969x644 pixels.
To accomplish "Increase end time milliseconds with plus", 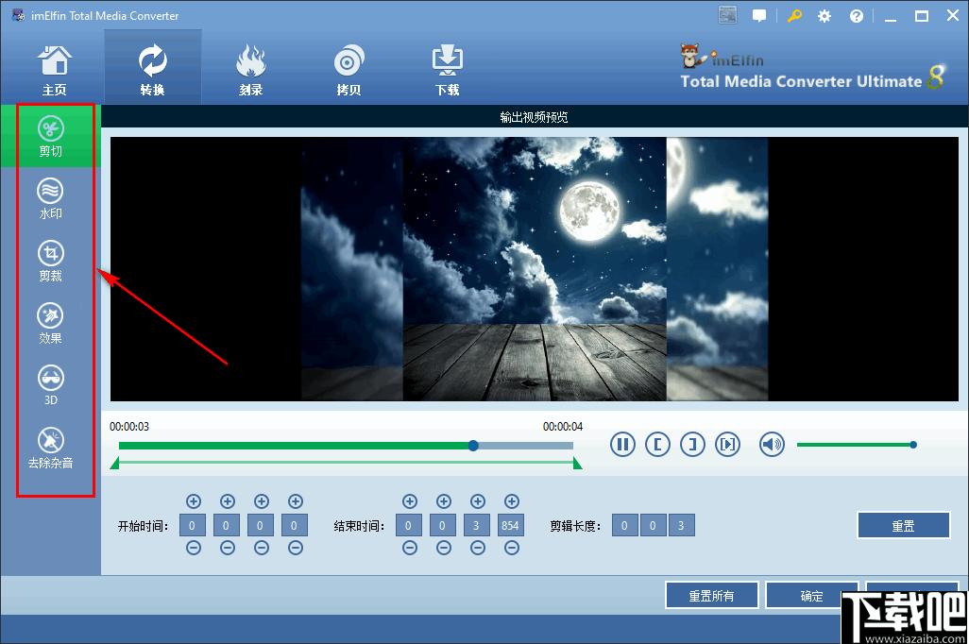I will 512,501.
